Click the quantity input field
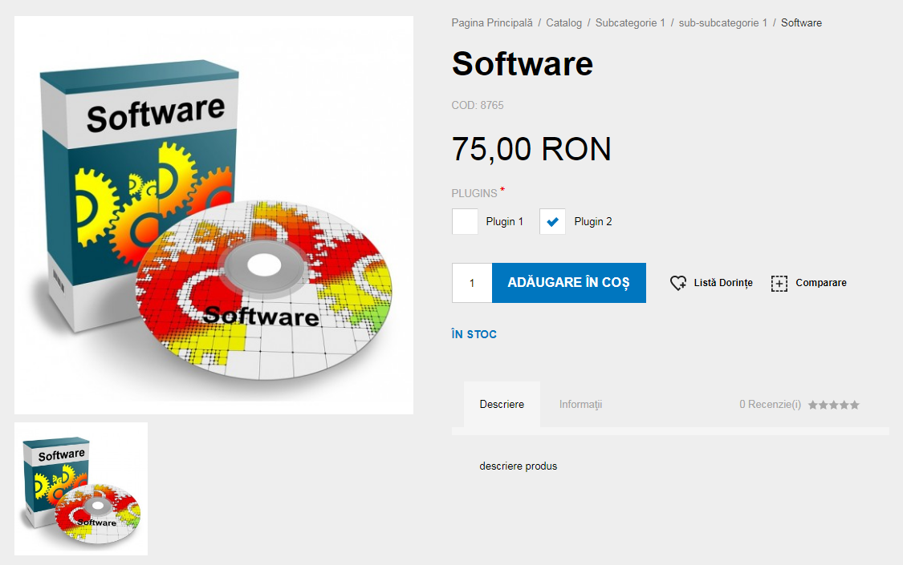The width and height of the screenshot is (903, 565). [472, 283]
